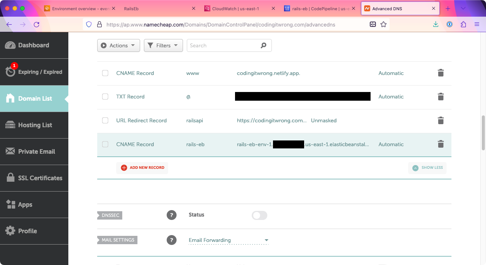This screenshot has height=265, width=486.
Task: Click https://codingitwrong.com redirect value
Action: tap(272, 120)
